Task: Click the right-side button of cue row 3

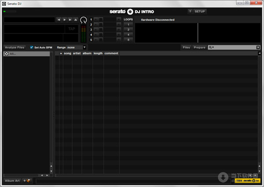Action: pos(119,29)
